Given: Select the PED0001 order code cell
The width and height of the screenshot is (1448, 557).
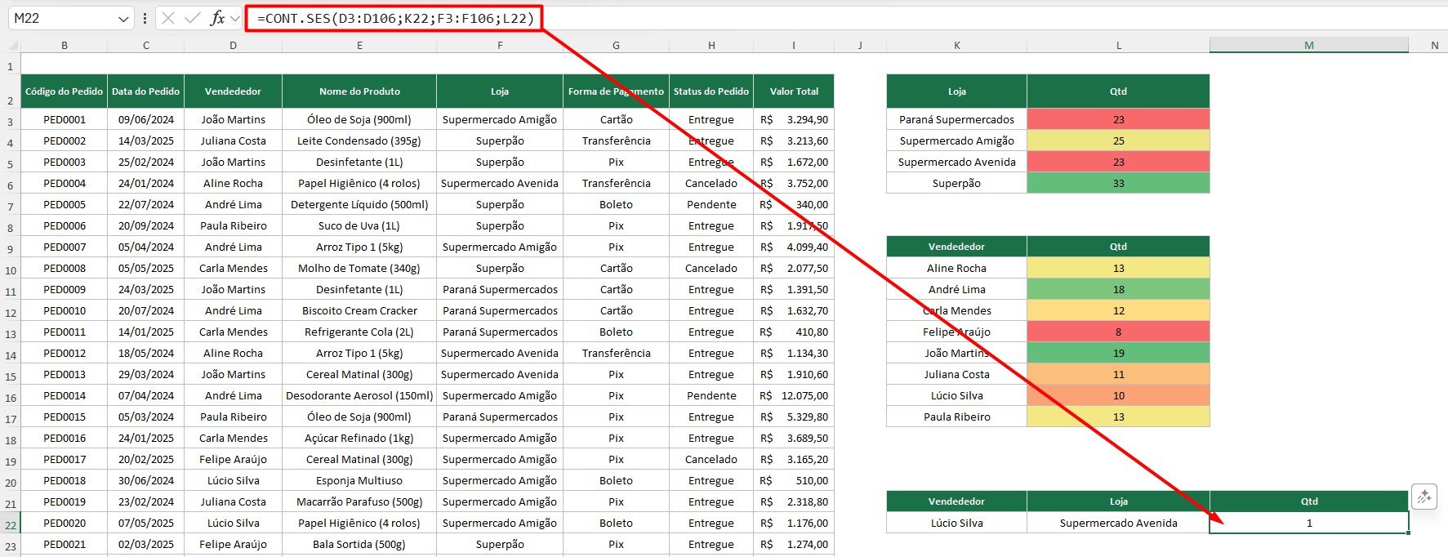Looking at the screenshot, I should (x=65, y=119).
